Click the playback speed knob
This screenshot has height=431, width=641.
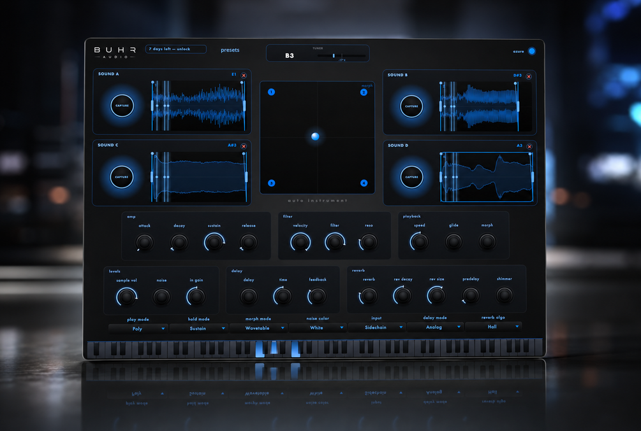point(420,242)
